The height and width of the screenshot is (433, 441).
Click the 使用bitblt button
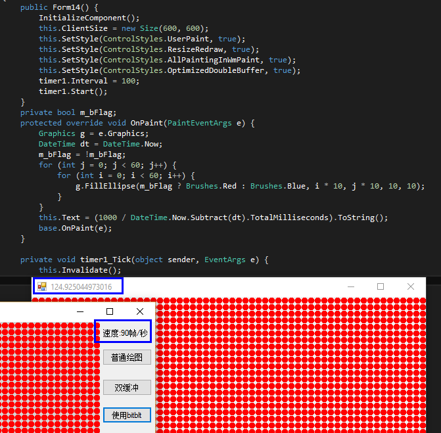pyautogui.click(x=127, y=415)
